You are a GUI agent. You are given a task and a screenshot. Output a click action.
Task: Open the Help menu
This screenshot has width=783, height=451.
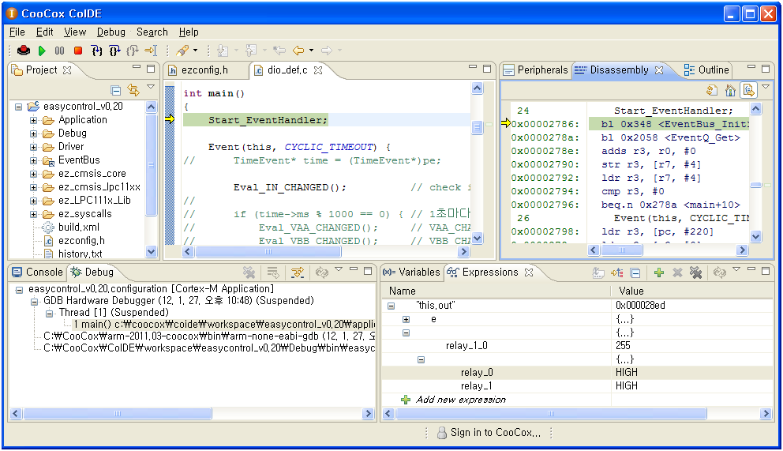point(189,32)
